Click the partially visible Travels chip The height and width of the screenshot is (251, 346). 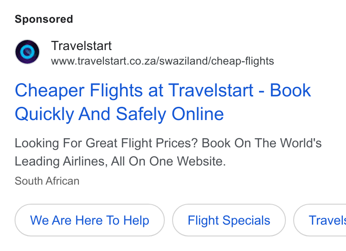(x=320, y=220)
